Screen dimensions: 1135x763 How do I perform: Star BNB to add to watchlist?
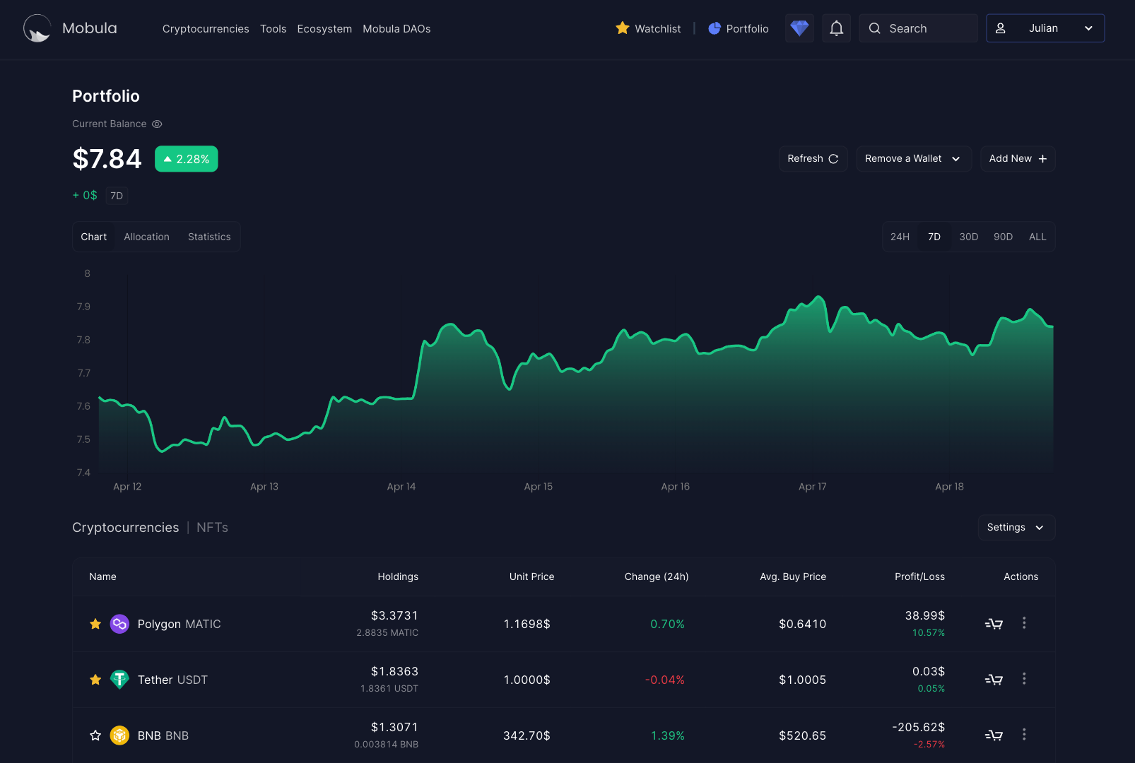[95, 735]
